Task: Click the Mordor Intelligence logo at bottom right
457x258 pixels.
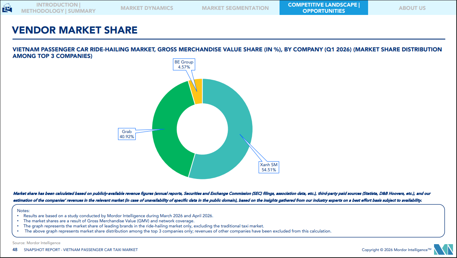Action: pos(443,250)
